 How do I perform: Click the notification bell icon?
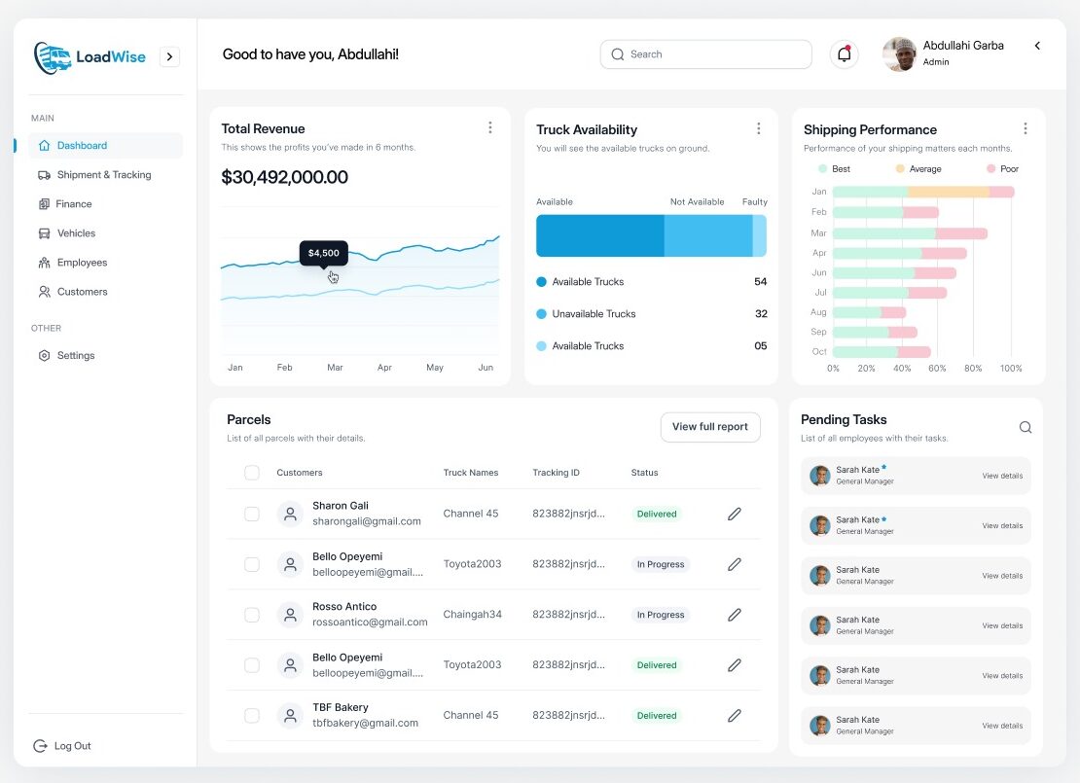[x=844, y=54]
